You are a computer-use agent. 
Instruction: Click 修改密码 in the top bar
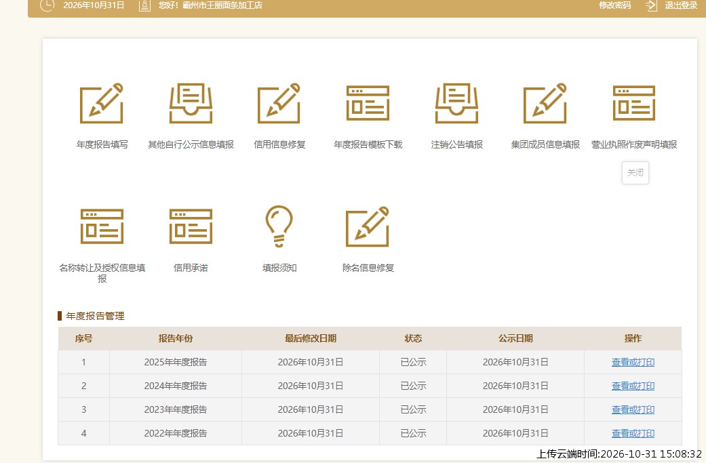pyautogui.click(x=614, y=5)
